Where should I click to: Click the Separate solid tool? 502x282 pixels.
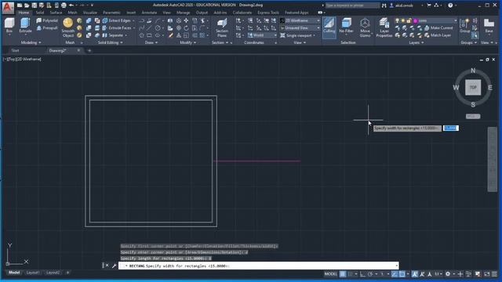click(113, 35)
